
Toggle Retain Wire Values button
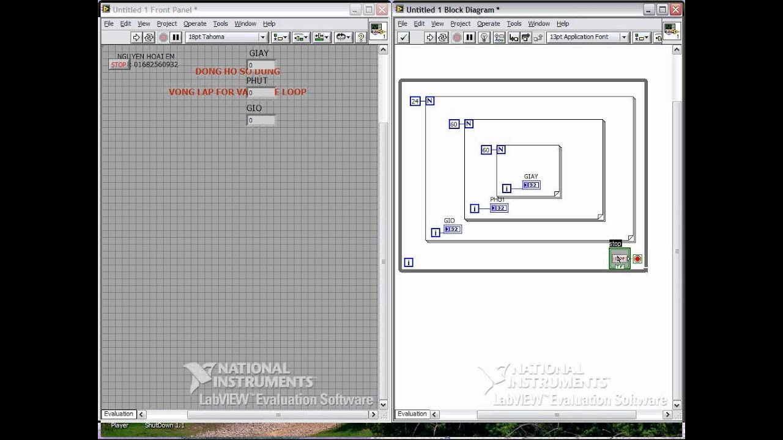pyautogui.click(x=499, y=37)
